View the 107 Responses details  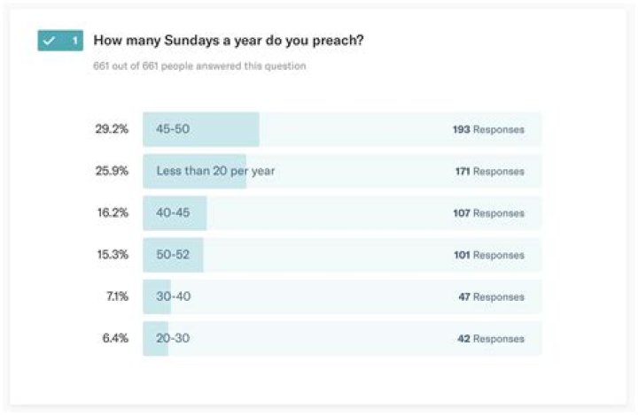pos(488,213)
